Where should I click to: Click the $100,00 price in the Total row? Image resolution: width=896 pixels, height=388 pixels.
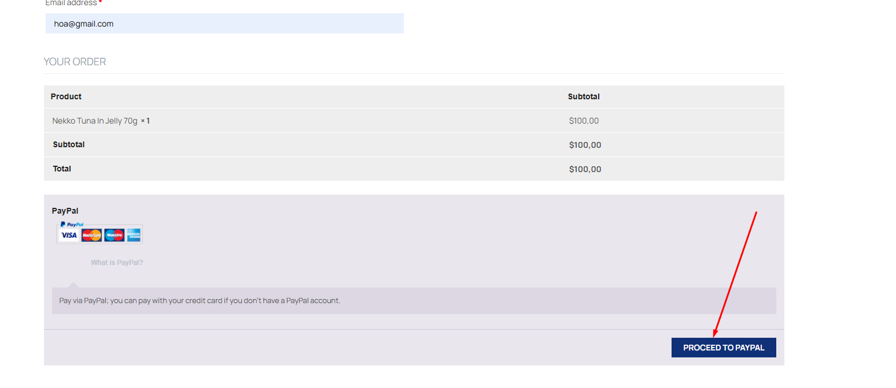point(585,169)
